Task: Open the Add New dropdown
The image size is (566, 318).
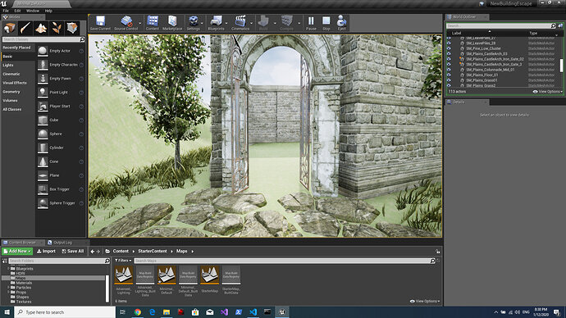Action: (17, 251)
